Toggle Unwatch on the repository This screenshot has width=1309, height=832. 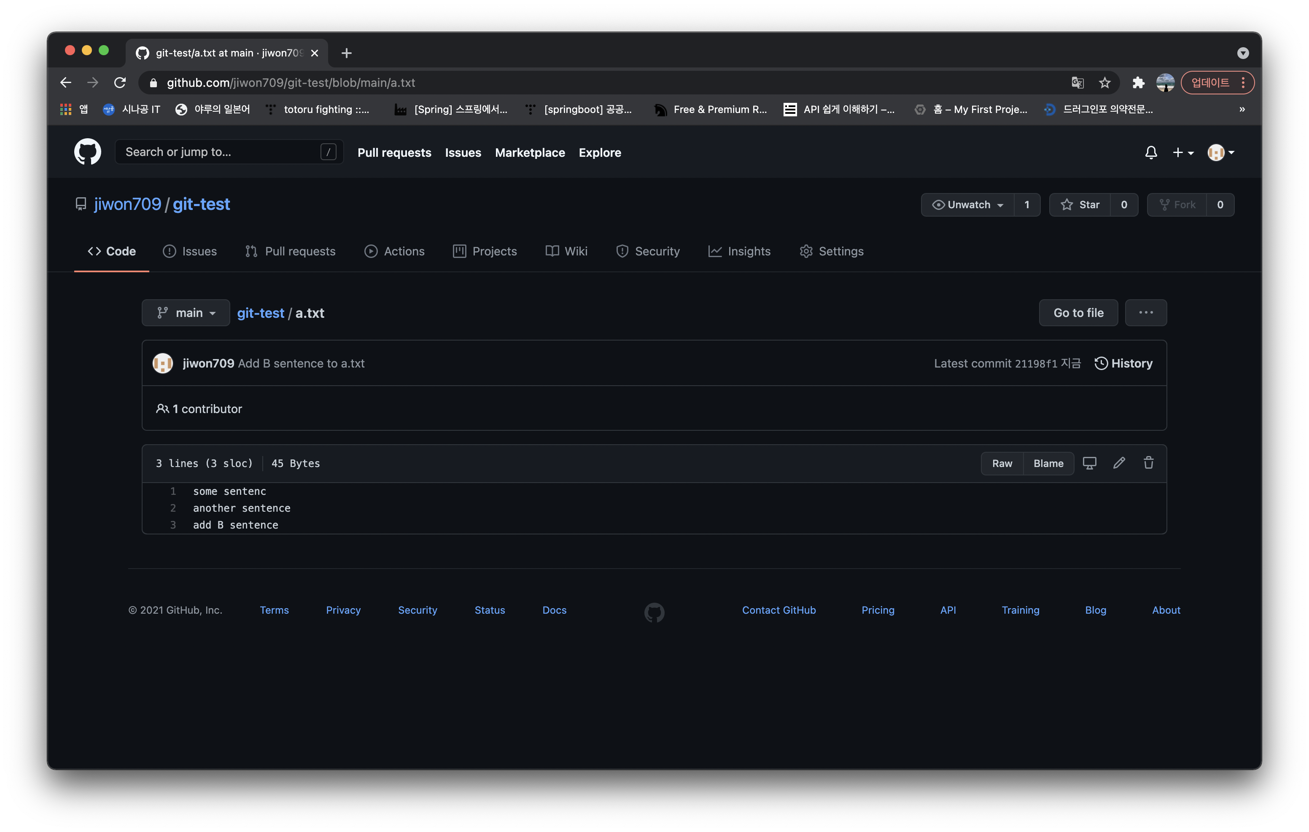pyautogui.click(x=967, y=205)
